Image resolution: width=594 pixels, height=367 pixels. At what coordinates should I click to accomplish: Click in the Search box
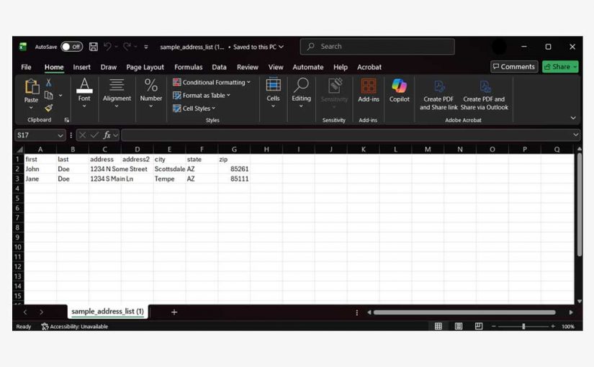pyautogui.click(x=377, y=47)
